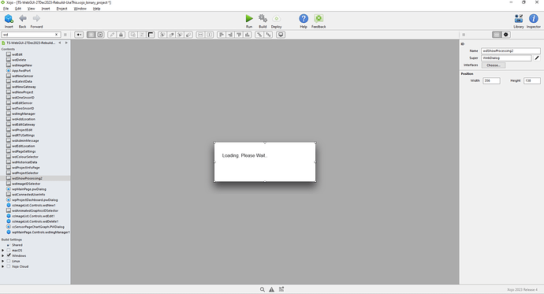Select wdConnectedUserInfo in the navigator
This screenshot has width=544, height=294.
tap(28, 195)
